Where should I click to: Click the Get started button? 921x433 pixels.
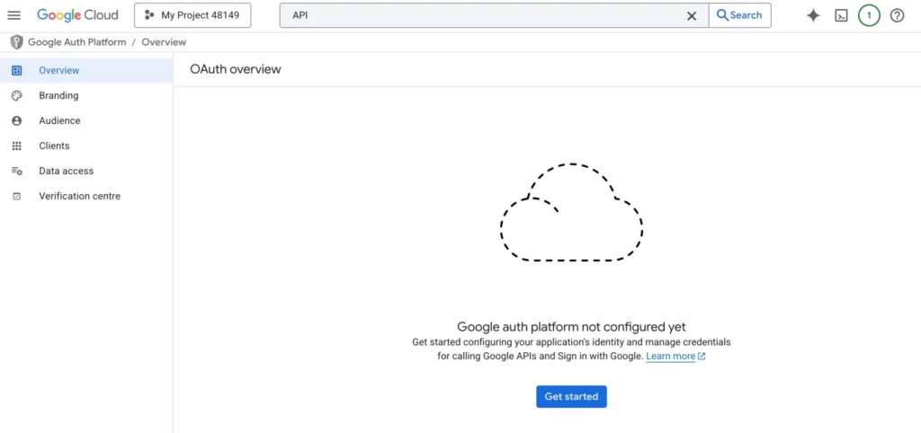click(x=571, y=397)
